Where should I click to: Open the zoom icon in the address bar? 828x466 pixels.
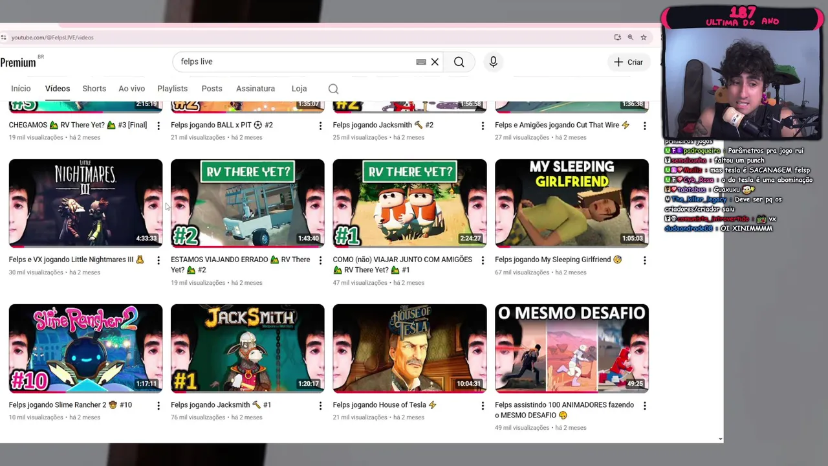[x=630, y=38]
